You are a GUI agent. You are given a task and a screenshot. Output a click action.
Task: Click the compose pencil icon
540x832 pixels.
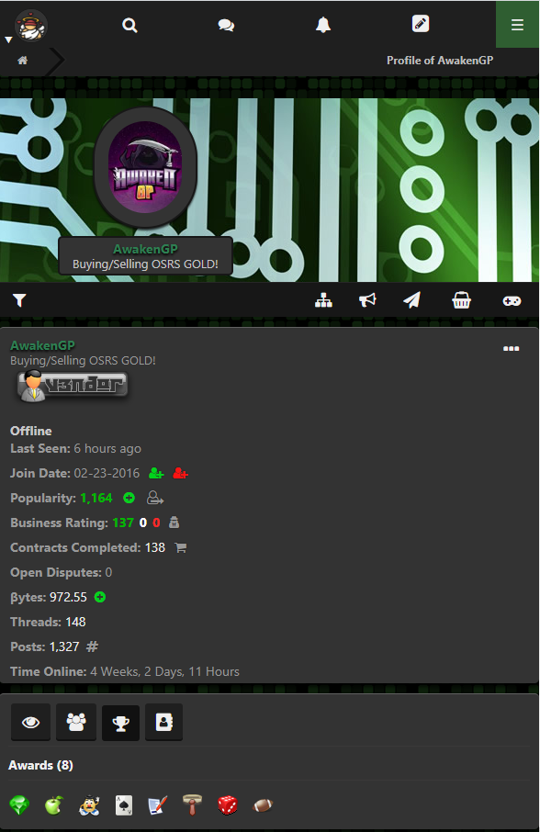coord(420,24)
